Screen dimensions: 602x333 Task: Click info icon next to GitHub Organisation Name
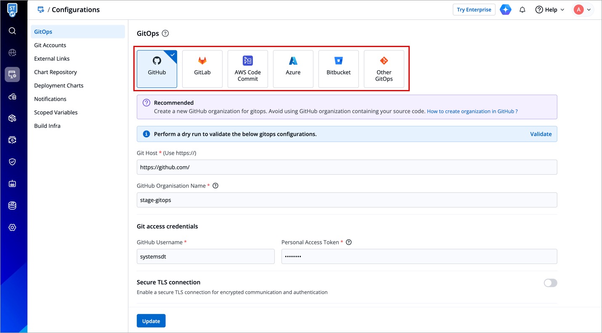click(215, 186)
